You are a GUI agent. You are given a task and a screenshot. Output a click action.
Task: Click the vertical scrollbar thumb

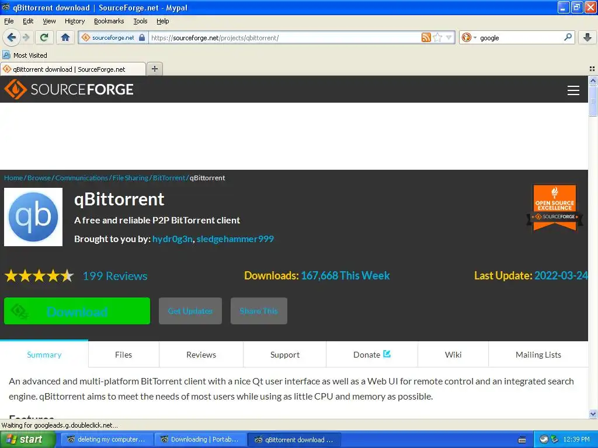(x=593, y=101)
